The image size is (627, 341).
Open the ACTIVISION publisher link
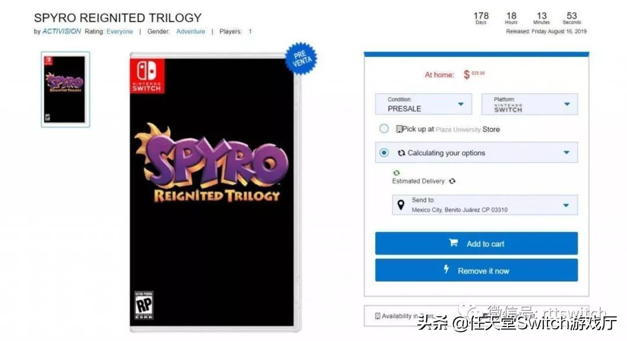tap(62, 31)
